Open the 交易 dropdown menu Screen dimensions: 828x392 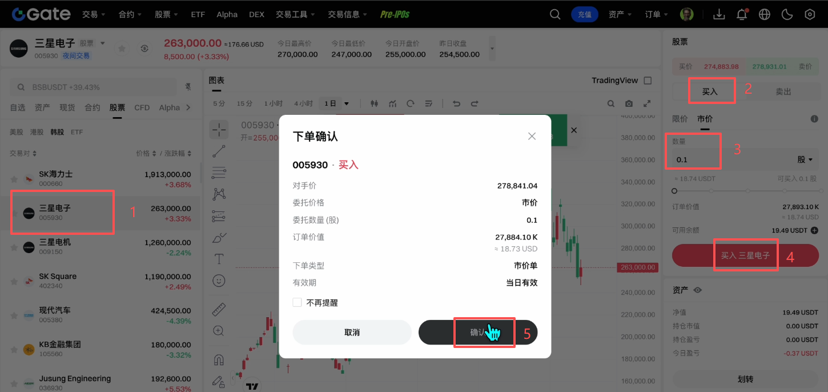point(93,14)
